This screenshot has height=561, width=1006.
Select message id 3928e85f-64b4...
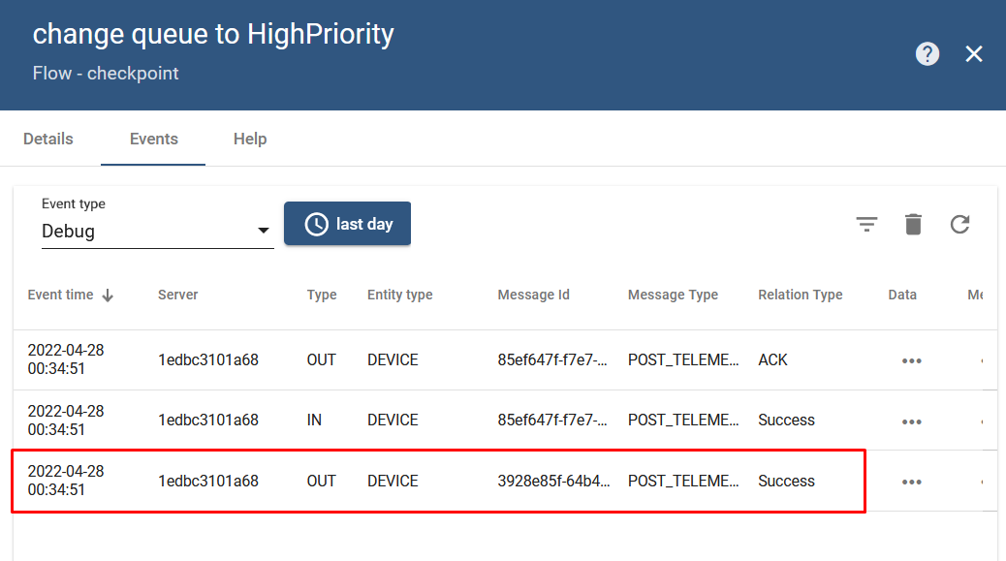[x=553, y=481]
